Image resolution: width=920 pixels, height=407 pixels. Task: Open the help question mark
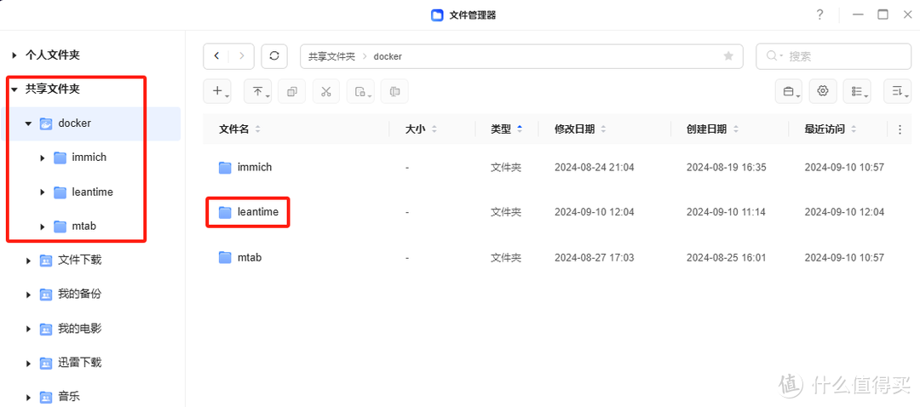coord(820,15)
